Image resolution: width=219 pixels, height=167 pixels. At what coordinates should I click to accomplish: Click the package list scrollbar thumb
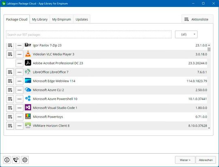[x=209, y=49]
